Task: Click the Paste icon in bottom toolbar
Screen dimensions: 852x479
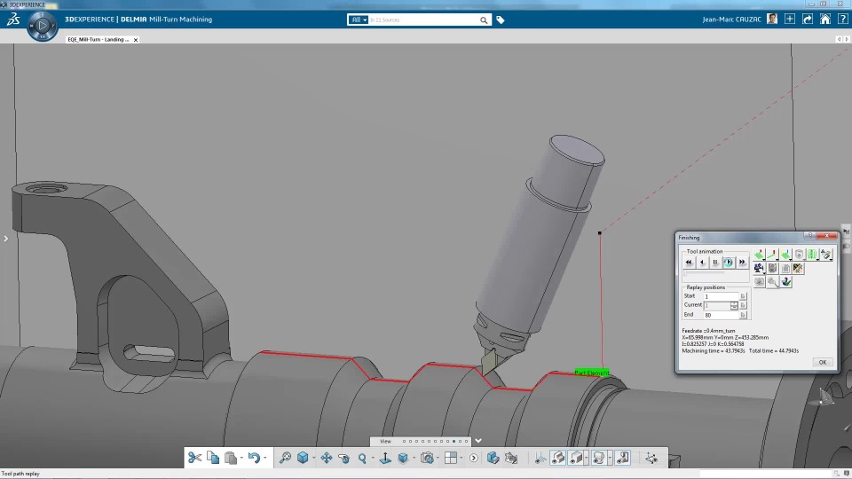Action: click(231, 458)
